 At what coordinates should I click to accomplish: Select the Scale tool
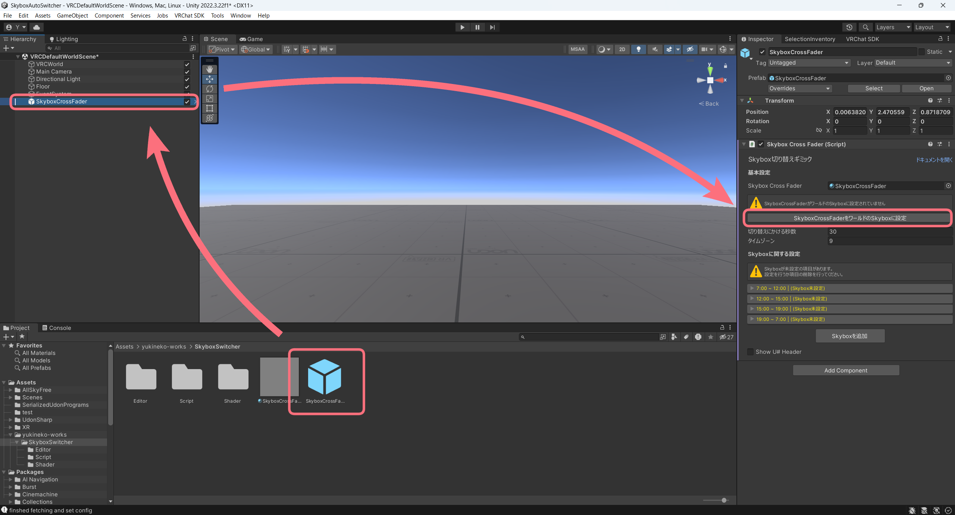coord(210,99)
